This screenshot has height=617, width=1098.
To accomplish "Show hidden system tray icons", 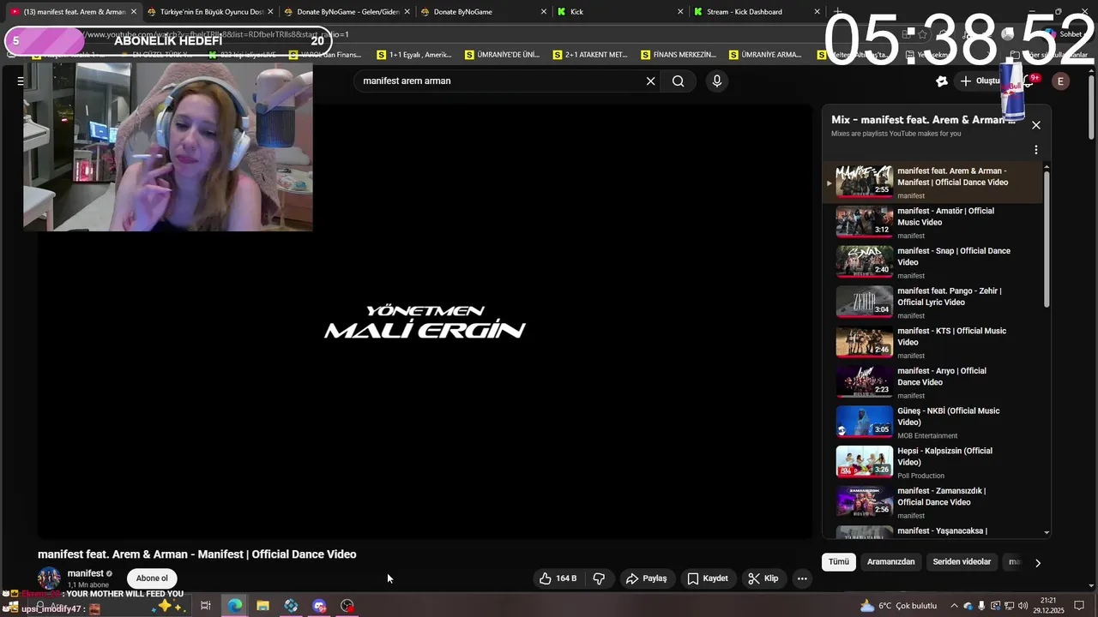I will pos(954,606).
